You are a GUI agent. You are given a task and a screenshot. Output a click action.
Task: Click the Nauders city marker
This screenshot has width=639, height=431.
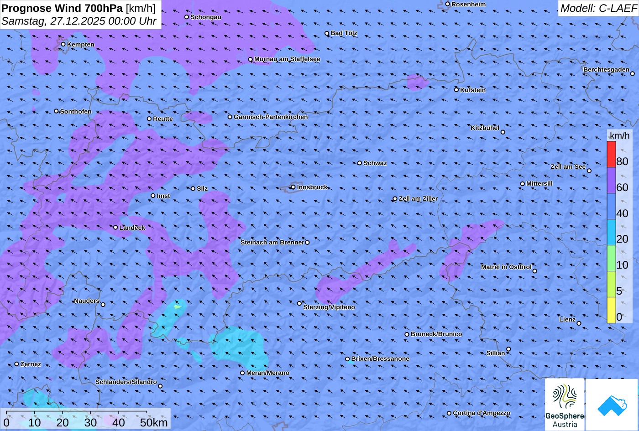pos(103,305)
